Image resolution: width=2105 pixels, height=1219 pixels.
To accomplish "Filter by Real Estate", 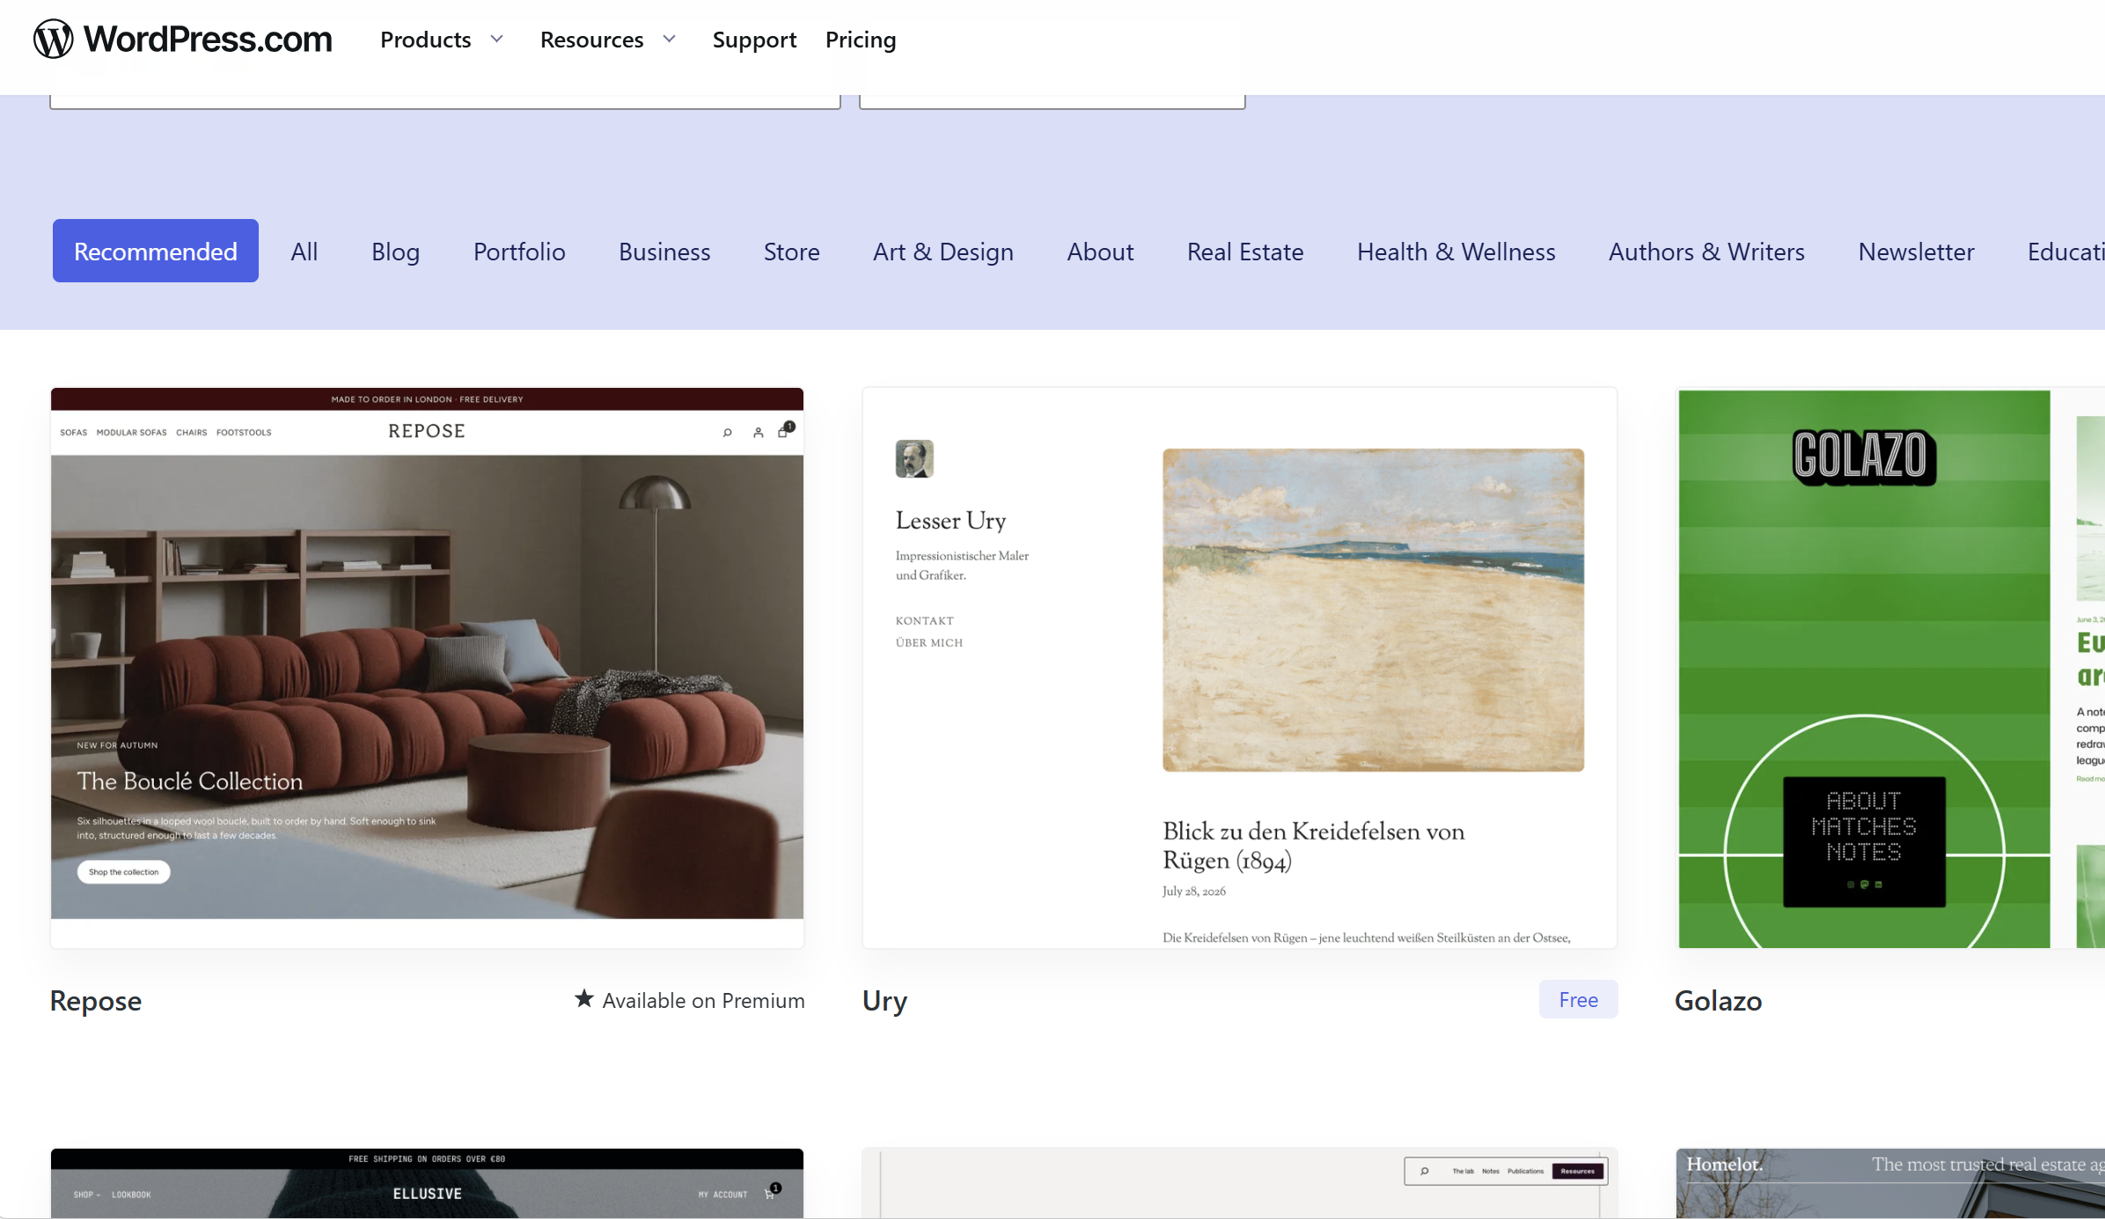I will (x=1245, y=252).
